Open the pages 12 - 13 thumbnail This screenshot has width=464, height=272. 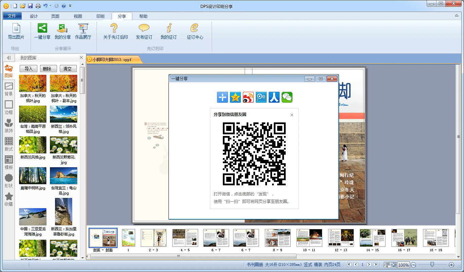pyautogui.click(x=341, y=238)
